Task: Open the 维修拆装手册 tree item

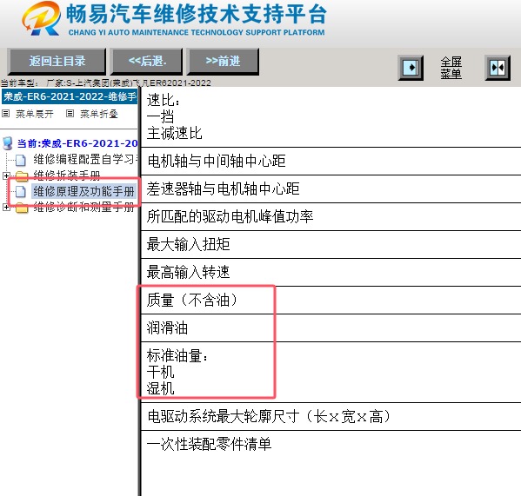Action: coord(67,175)
